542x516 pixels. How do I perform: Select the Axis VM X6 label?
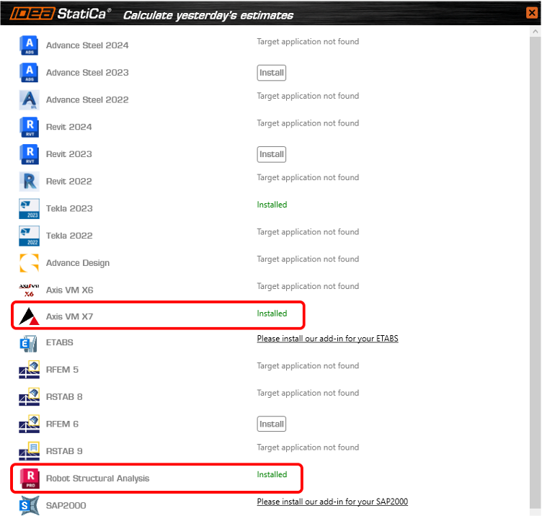69,290
